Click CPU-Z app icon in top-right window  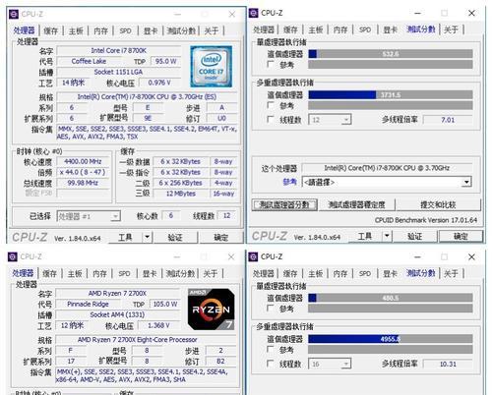click(254, 13)
